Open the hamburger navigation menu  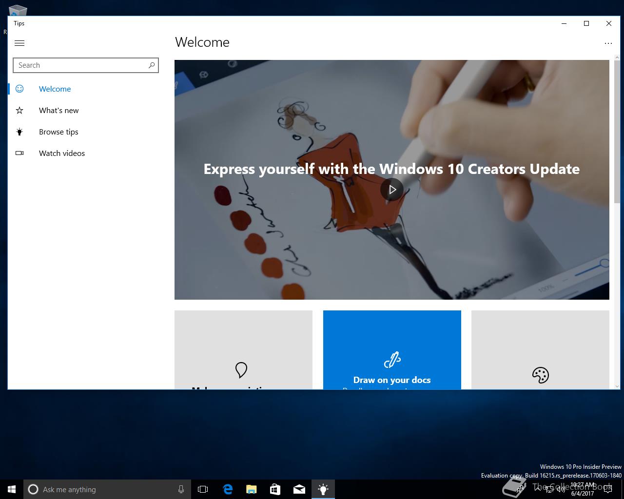click(19, 43)
